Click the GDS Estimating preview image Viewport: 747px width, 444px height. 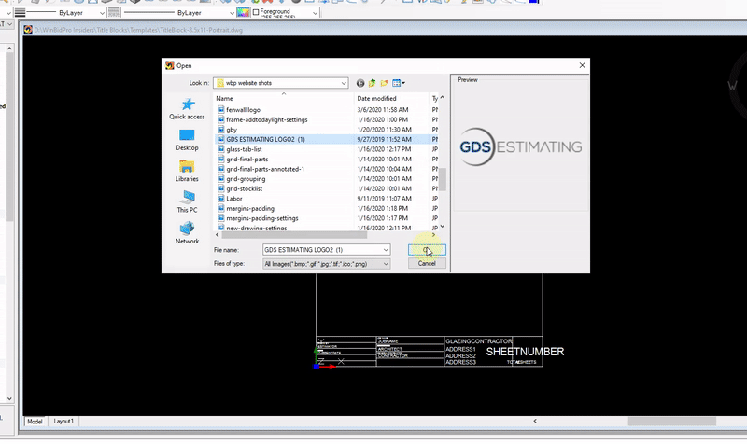[x=520, y=147]
